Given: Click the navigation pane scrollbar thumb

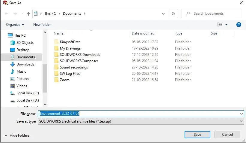Looking at the screenshot, I should tap(45, 78).
